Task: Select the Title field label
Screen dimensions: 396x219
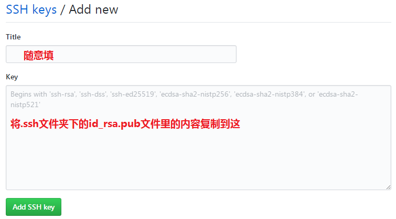Action: pyautogui.click(x=14, y=37)
